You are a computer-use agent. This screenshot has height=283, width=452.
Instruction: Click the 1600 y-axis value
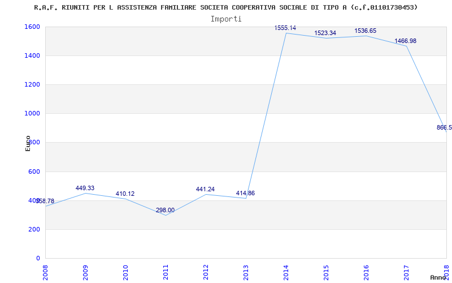point(33,27)
